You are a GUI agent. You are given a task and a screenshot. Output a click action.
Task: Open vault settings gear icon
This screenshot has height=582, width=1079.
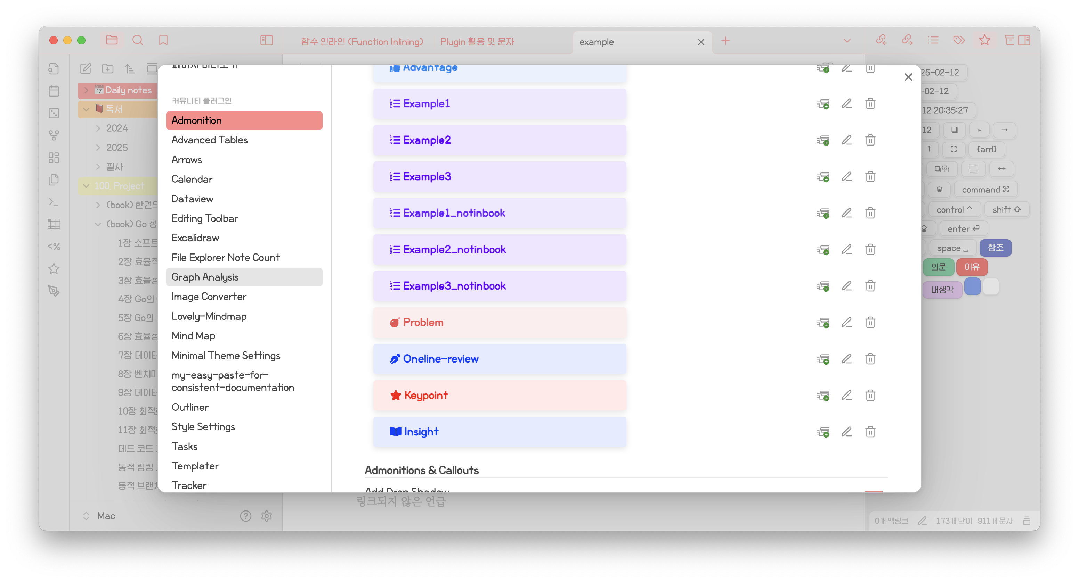pyautogui.click(x=266, y=516)
